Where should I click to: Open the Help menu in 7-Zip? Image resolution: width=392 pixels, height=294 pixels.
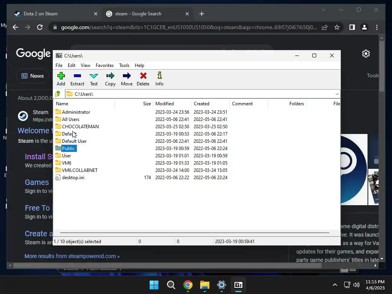(139, 65)
